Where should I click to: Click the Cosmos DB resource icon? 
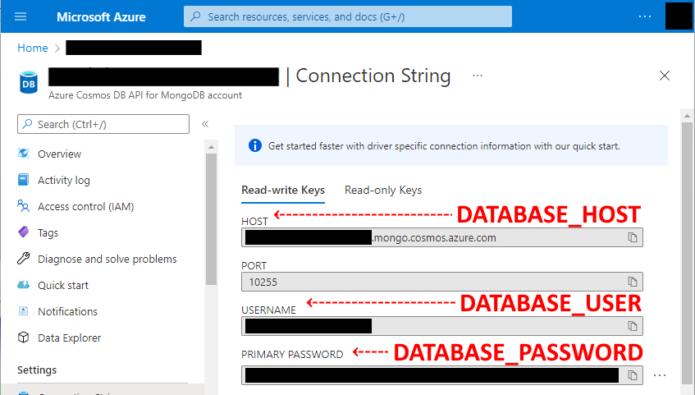tap(29, 83)
